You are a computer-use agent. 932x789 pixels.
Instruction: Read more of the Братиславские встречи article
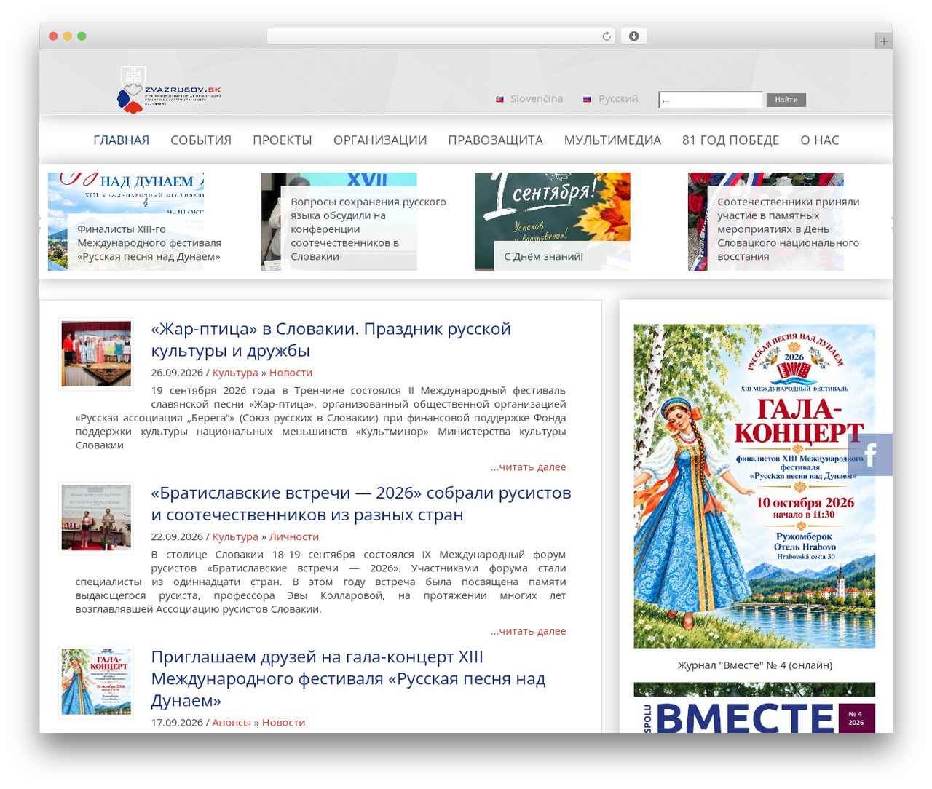(x=528, y=631)
